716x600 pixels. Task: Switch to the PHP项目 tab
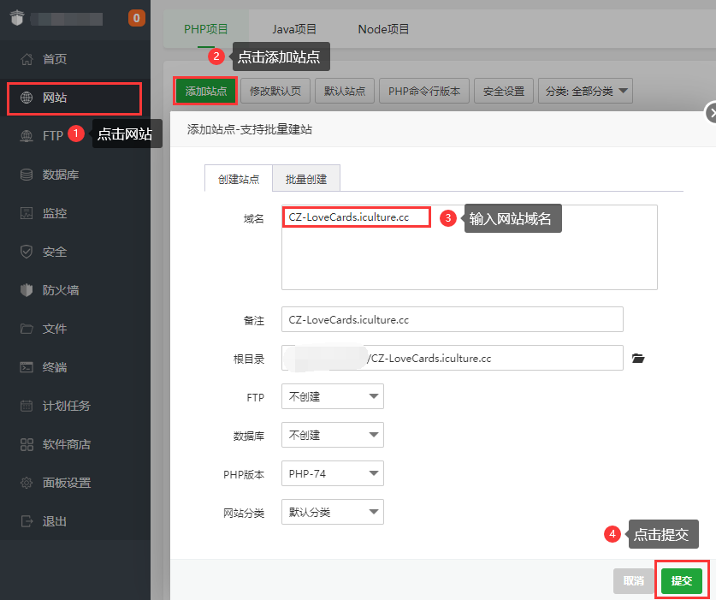pyautogui.click(x=206, y=29)
